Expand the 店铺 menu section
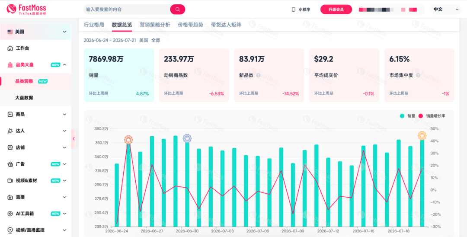The image size is (467, 237). click(x=64, y=147)
